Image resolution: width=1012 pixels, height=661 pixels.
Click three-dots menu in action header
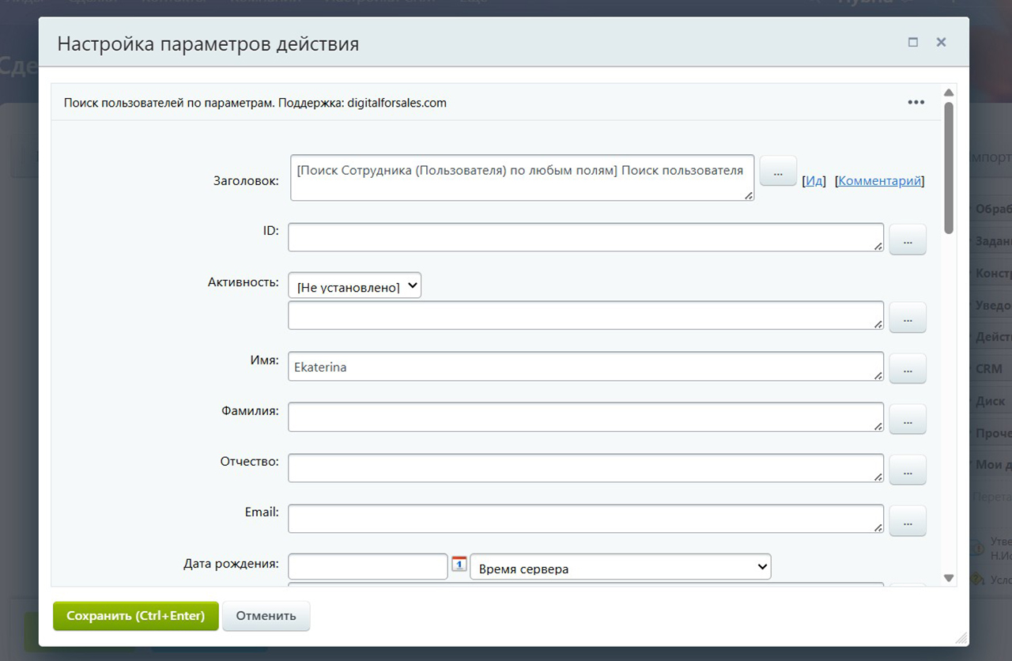pyautogui.click(x=916, y=102)
